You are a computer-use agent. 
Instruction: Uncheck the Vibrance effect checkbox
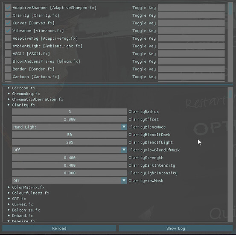(8, 31)
